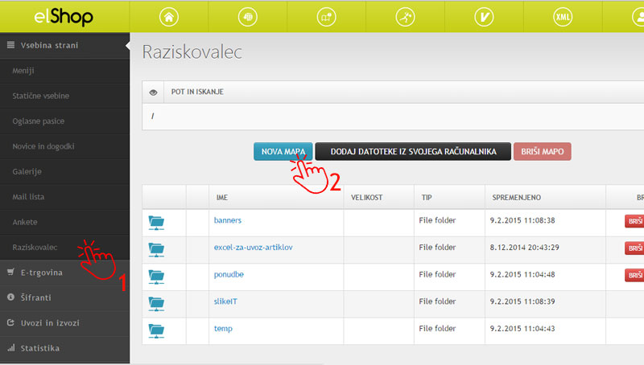This screenshot has width=644, height=365.
Task: Click File folder type in slikeIT row
Action: (437, 301)
